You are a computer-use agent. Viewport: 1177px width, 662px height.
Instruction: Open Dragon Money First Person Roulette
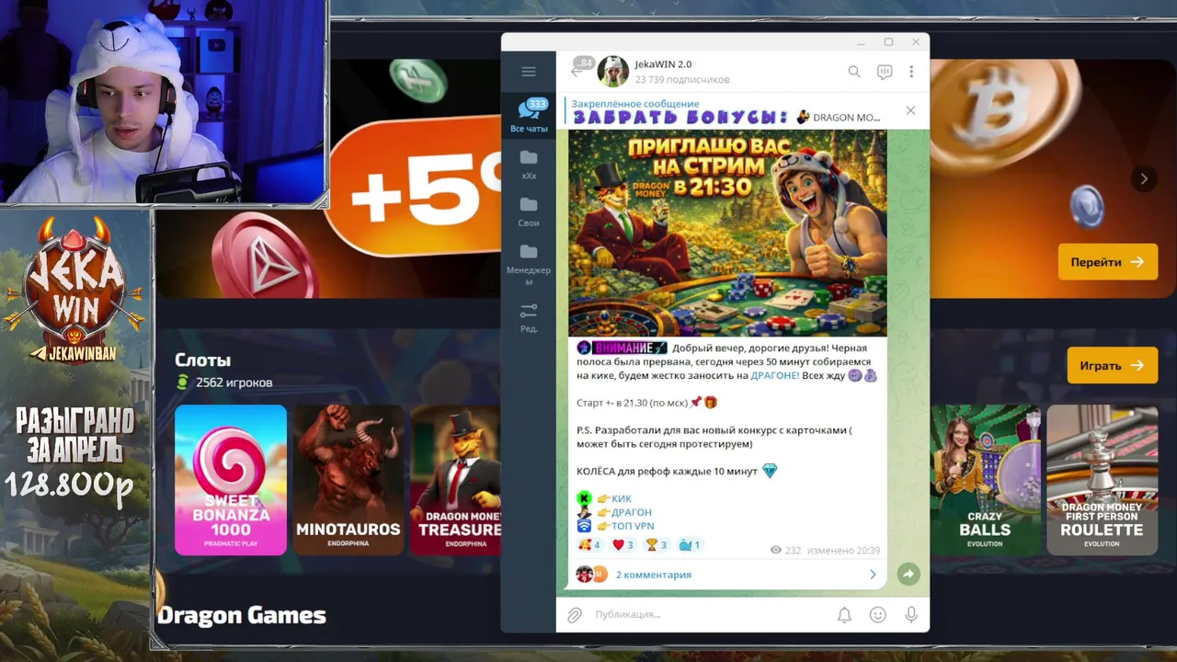click(1102, 480)
